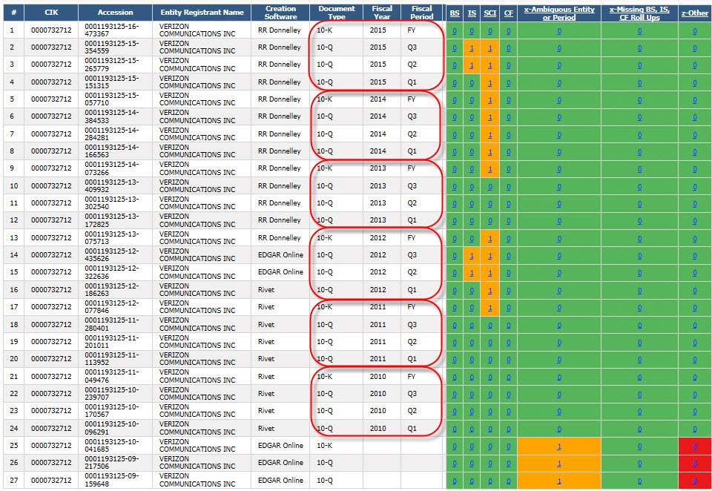The image size is (712, 491).
Task: Click the CF column header link
Action: 509,13
